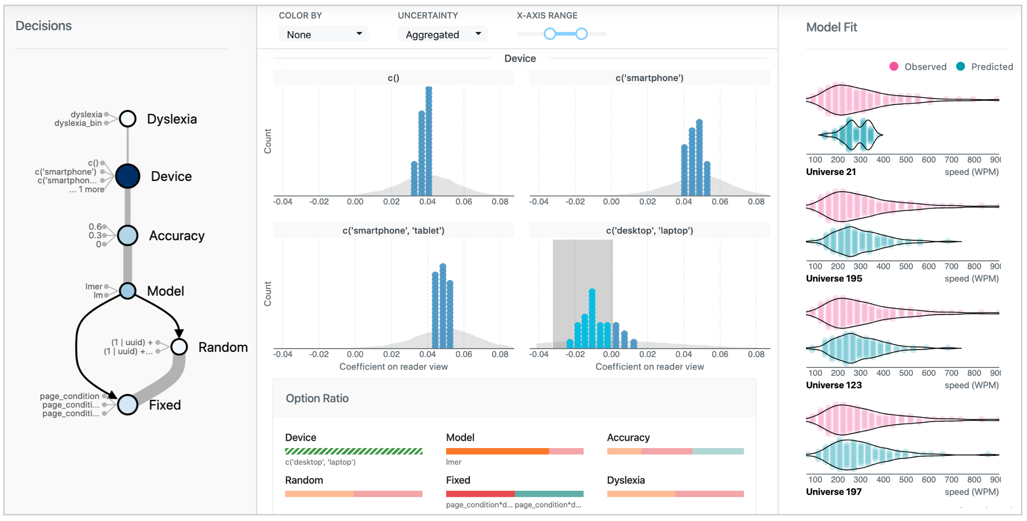Image resolution: width=1027 pixels, height=521 pixels.
Task: Click the Accuracy decision node
Action: coord(127,235)
